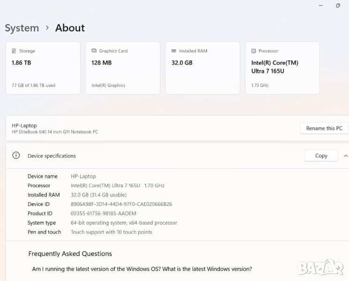Viewport: 349px width, 281px height.
Task: Click the Storage icon in the top card
Action: 14,51
